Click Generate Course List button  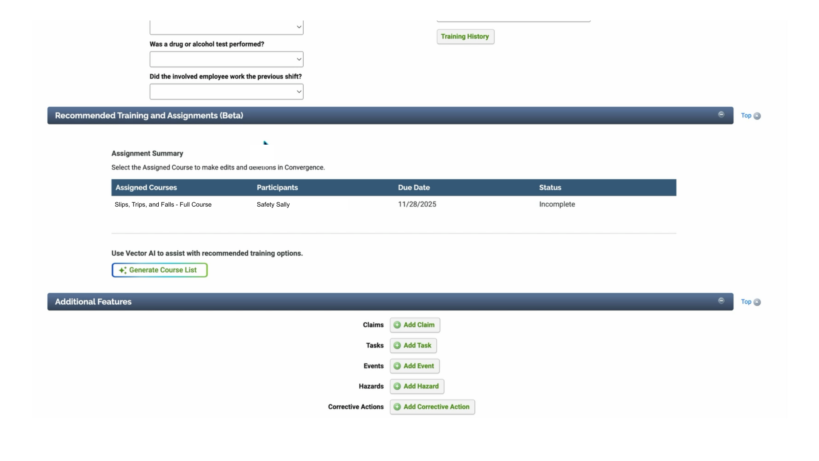pos(160,270)
